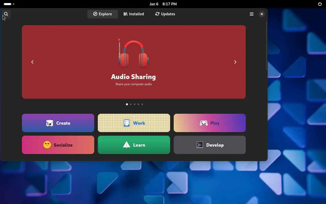Open the Play category
This screenshot has height=204, width=326.
(x=210, y=123)
